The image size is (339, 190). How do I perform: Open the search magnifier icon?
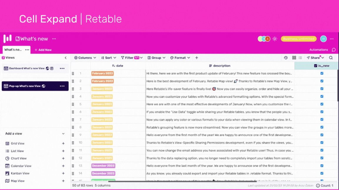331,58
